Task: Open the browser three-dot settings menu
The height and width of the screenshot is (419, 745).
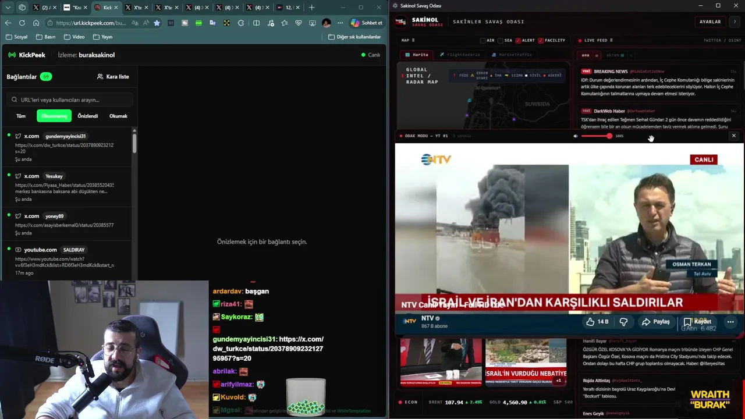Action: [340, 23]
